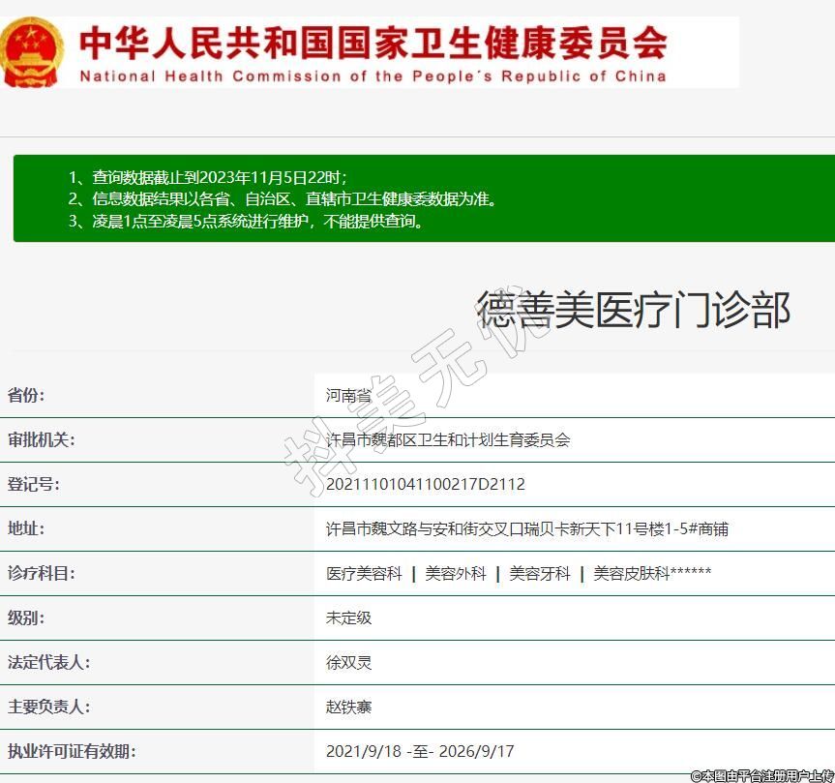
Task: Click the level value 未定级
Action: 348,617
